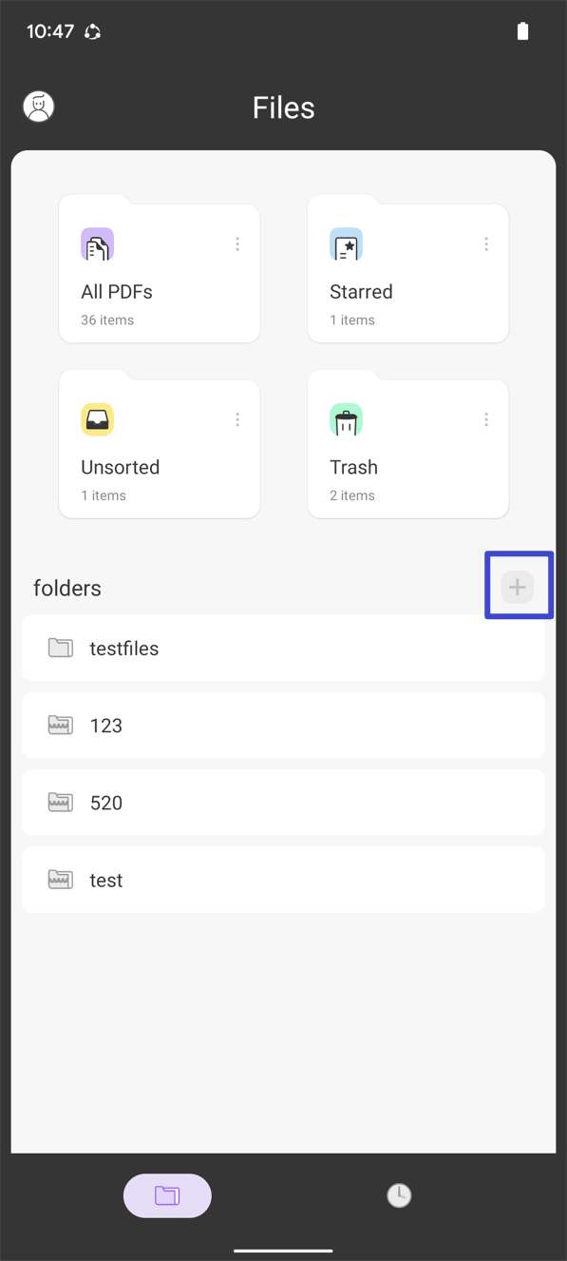Open the overflow menu on Starred card
The height and width of the screenshot is (1261, 567).
[x=486, y=244]
